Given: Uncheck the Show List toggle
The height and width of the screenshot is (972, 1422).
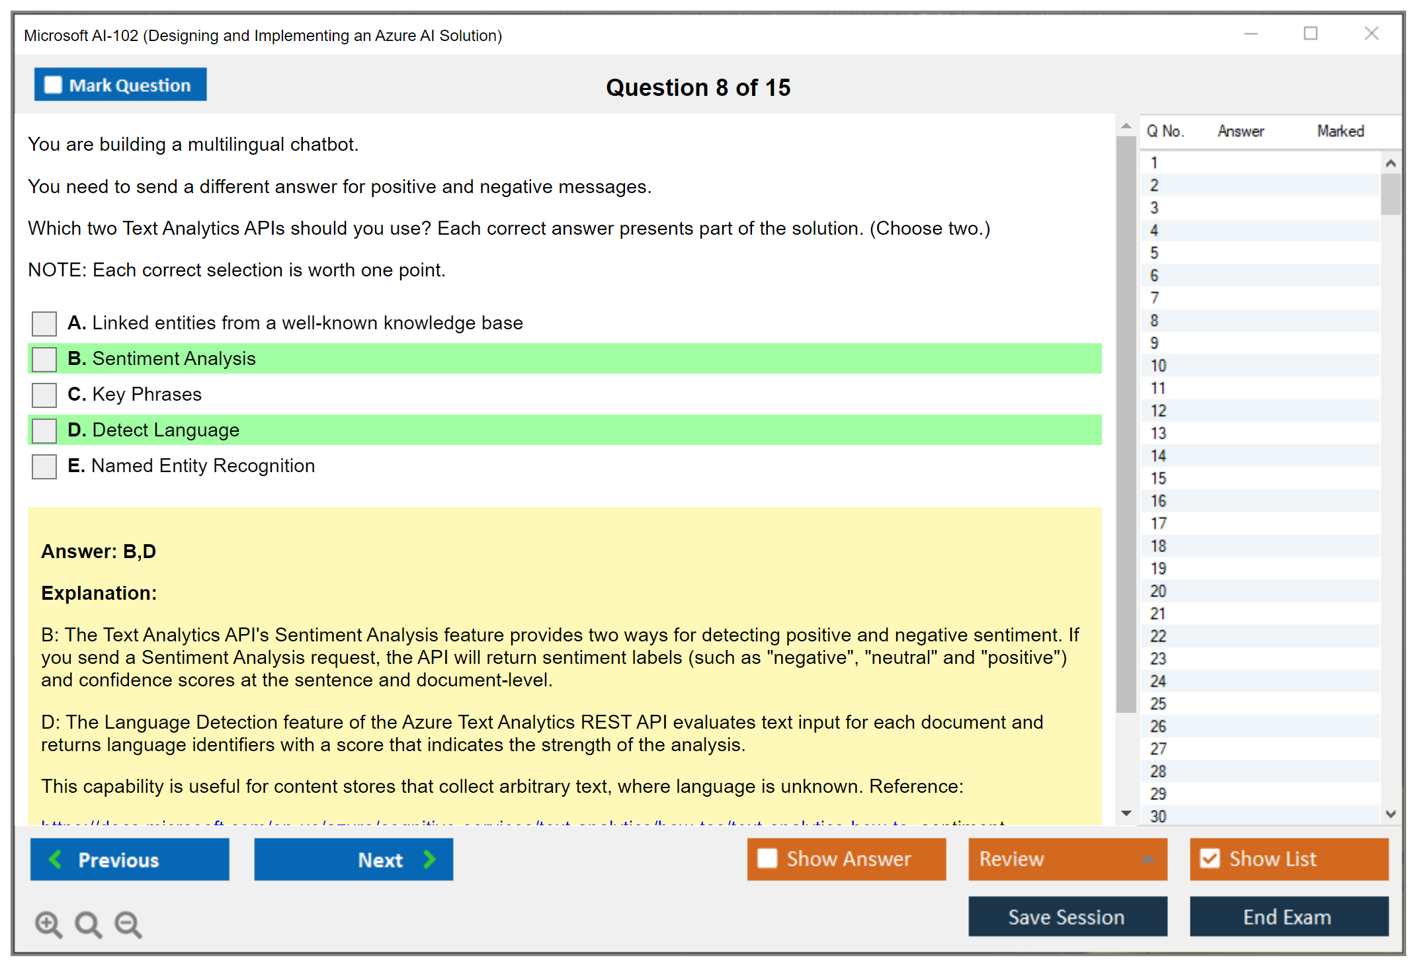Looking at the screenshot, I should (1210, 858).
